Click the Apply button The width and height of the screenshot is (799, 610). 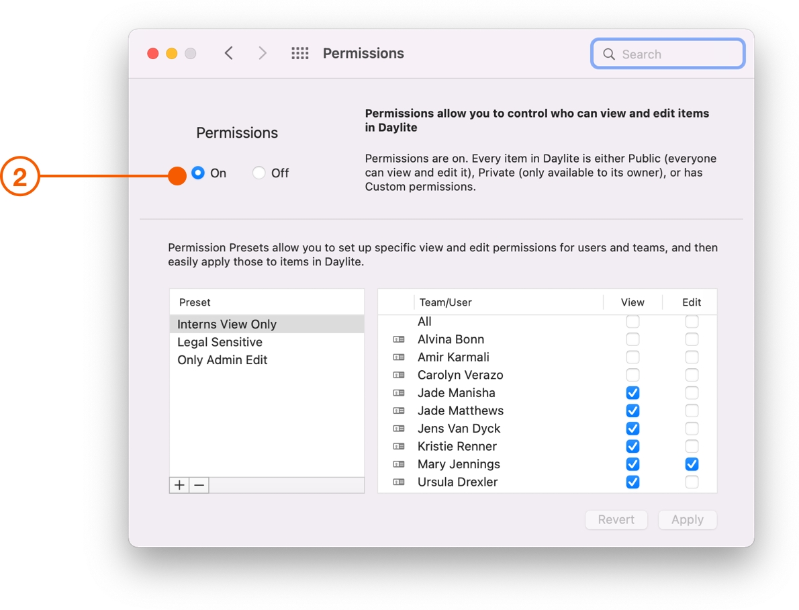tap(687, 519)
